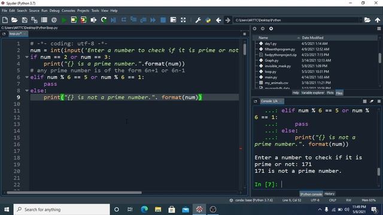
Task: Maximize the current pane
Action: pos(173,20)
